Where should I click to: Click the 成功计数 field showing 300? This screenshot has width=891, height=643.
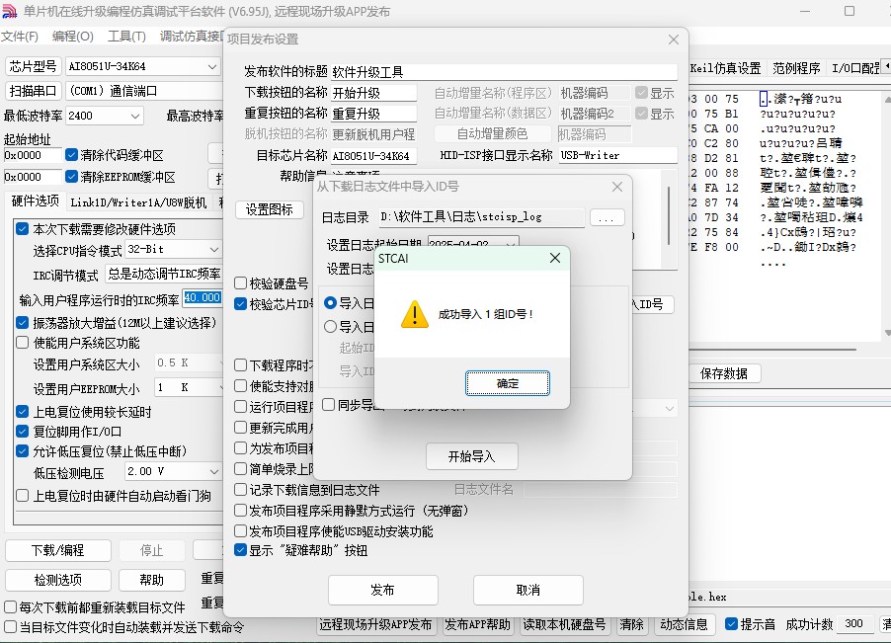coord(856,623)
